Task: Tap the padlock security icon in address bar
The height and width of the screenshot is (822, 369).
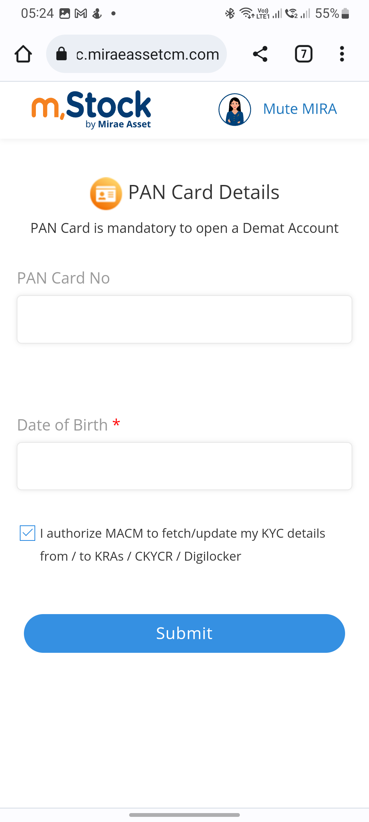Action: point(62,54)
